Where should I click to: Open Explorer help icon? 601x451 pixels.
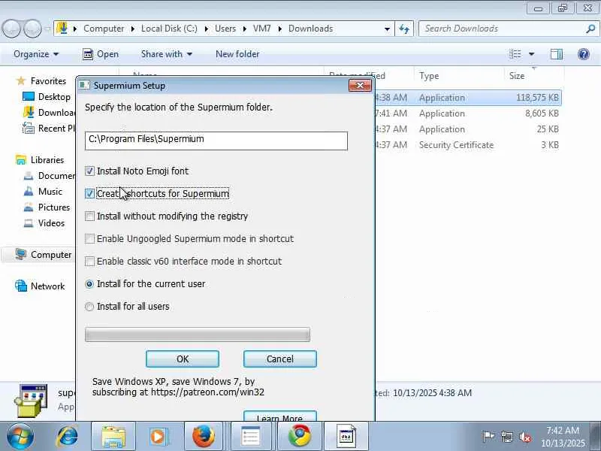[584, 54]
